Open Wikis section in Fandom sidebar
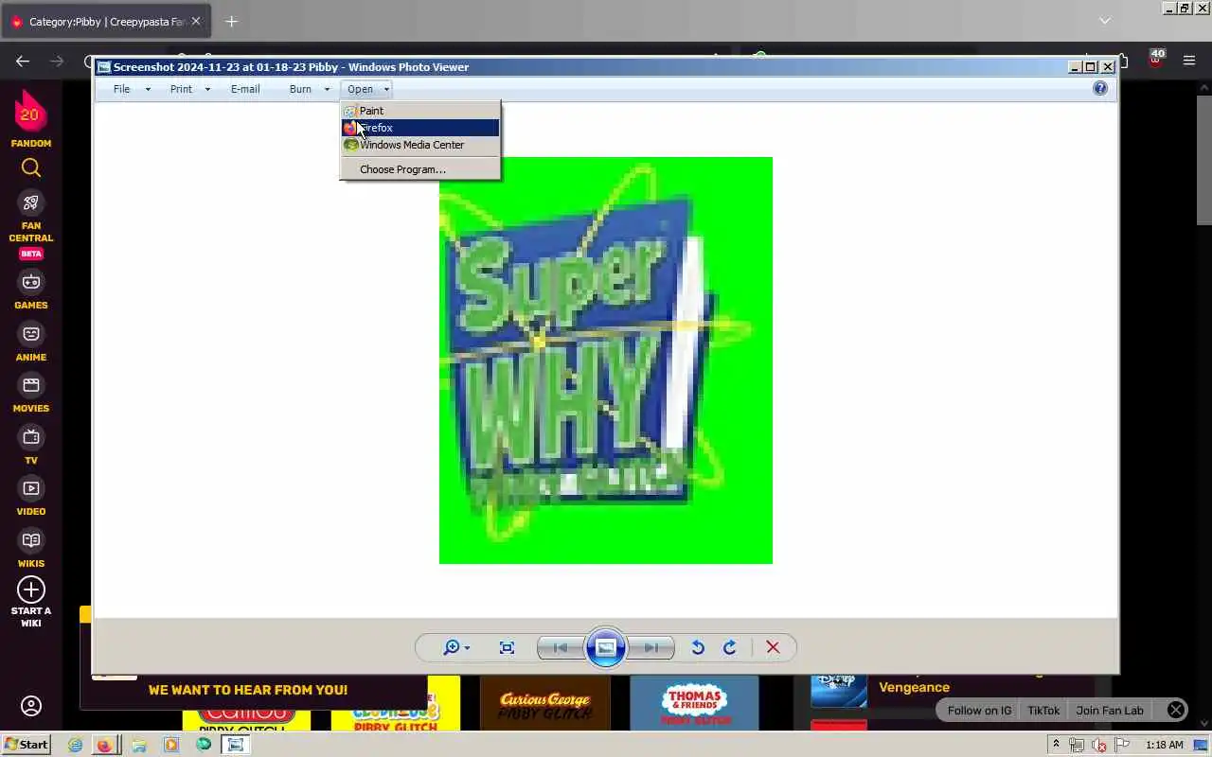Image resolution: width=1212 pixels, height=757 pixels. coord(31,549)
